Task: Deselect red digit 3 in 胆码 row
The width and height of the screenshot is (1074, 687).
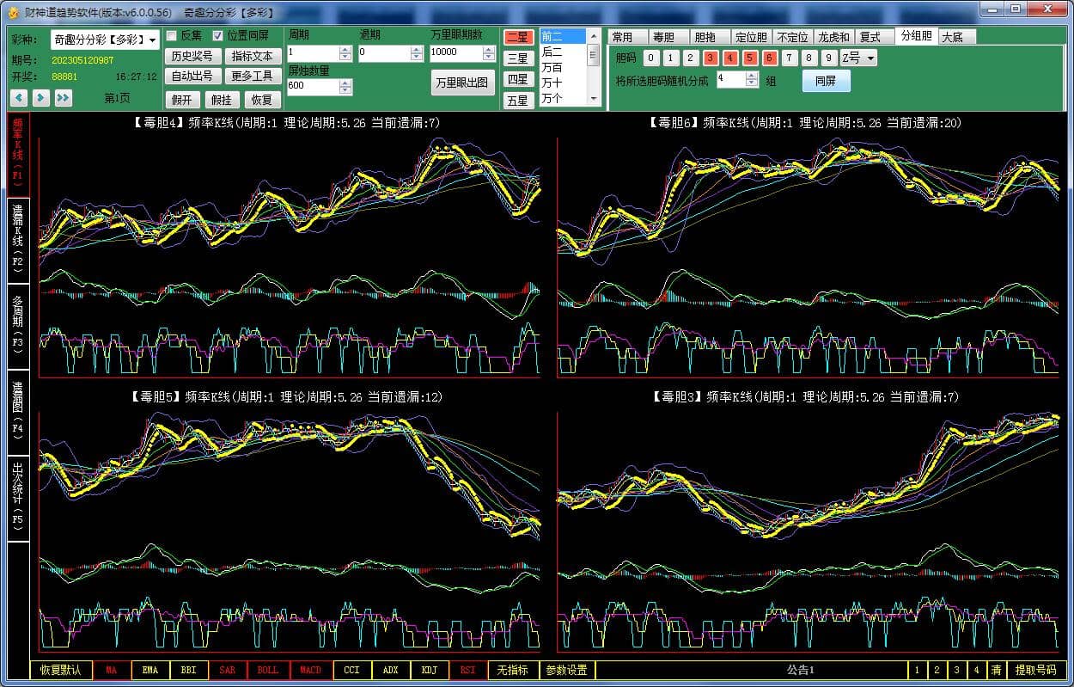Action: (x=711, y=58)
